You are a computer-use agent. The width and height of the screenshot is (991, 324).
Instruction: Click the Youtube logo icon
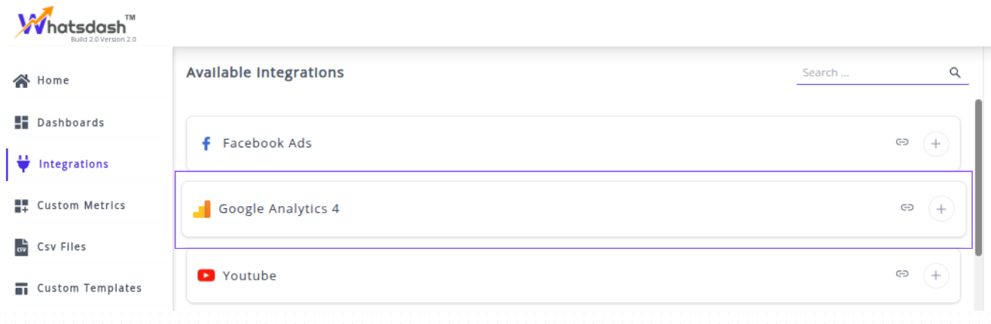coord(206,276)
